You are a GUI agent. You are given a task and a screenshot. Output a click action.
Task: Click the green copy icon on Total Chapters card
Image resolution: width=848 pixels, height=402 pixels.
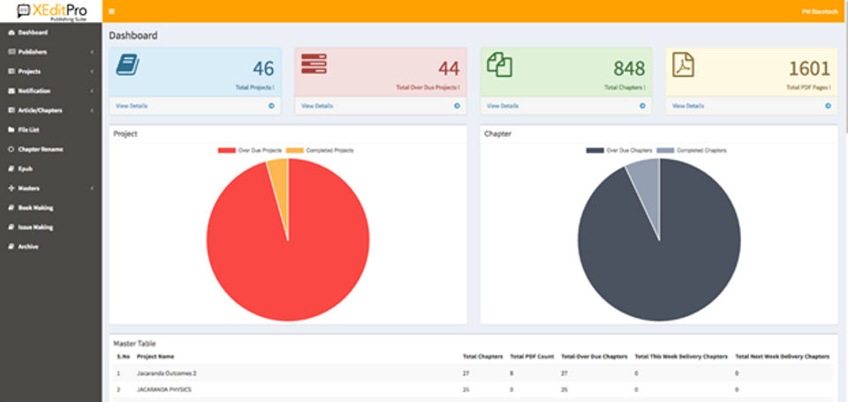pyautogui.click(x=500, y=64)
